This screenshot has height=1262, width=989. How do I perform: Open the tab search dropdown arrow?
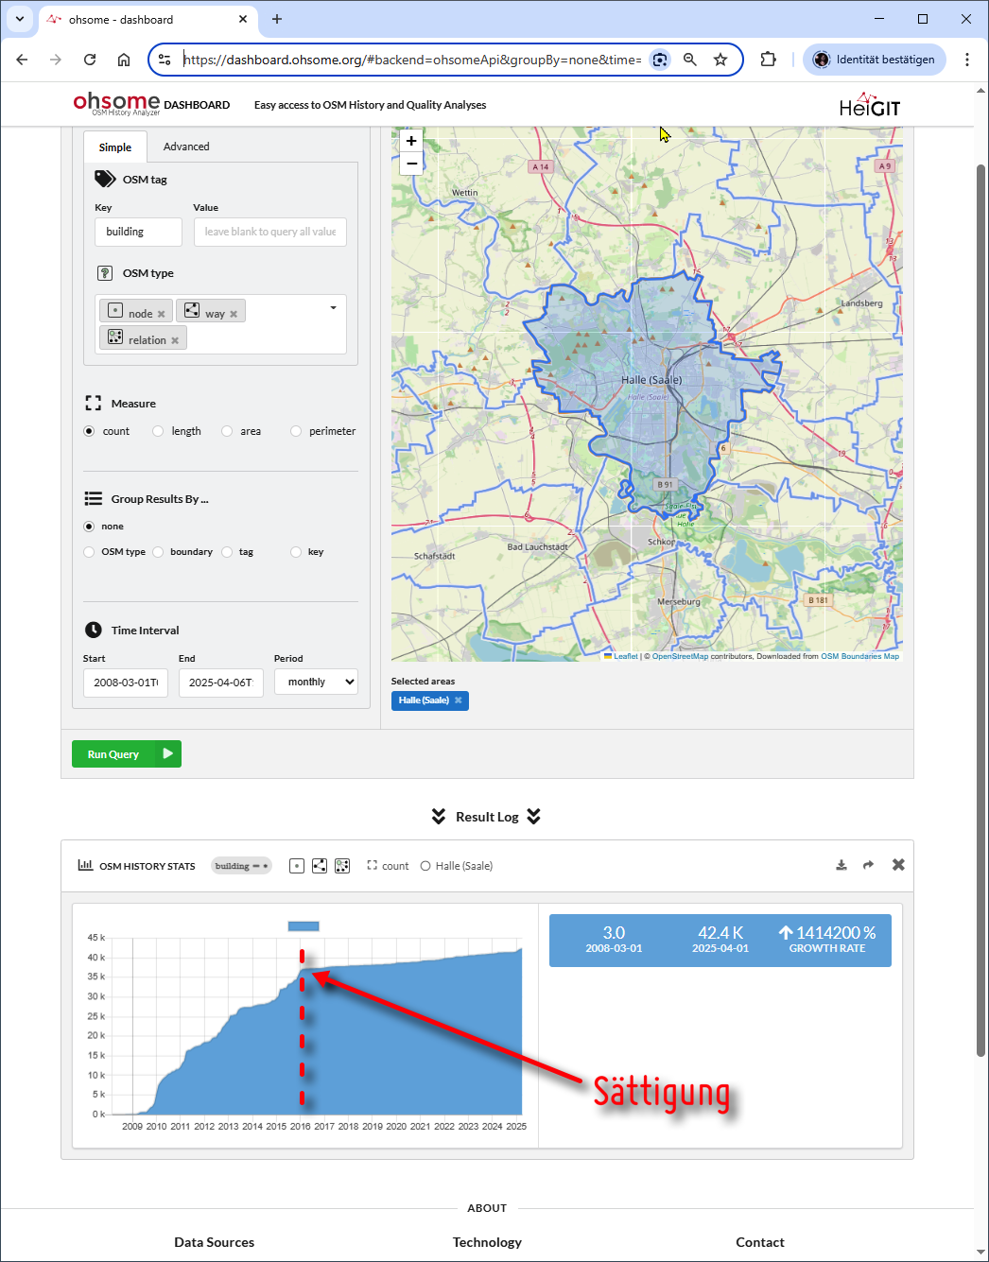pos(20,19)
